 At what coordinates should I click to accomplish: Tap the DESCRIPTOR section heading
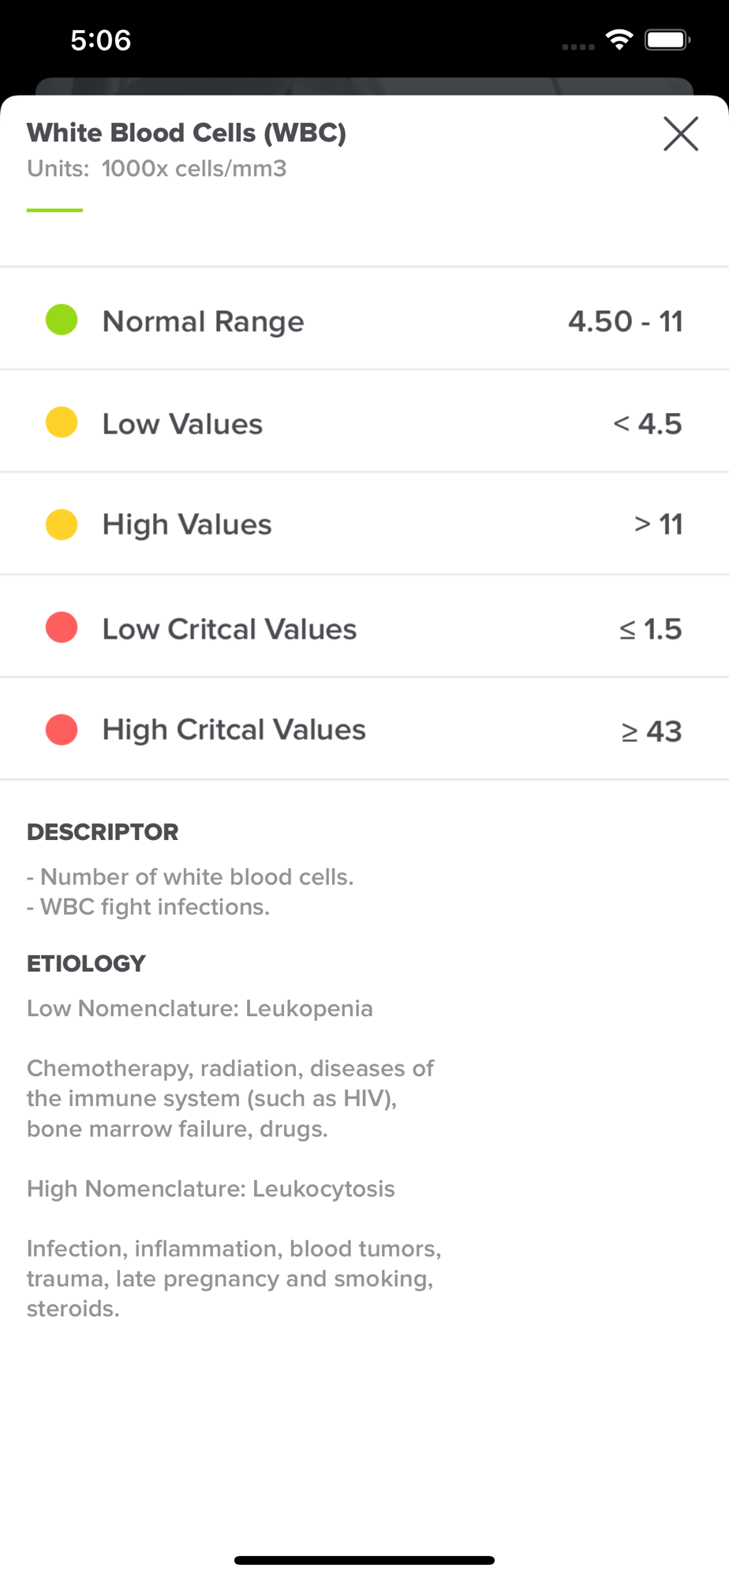click(x=103, y=832)
